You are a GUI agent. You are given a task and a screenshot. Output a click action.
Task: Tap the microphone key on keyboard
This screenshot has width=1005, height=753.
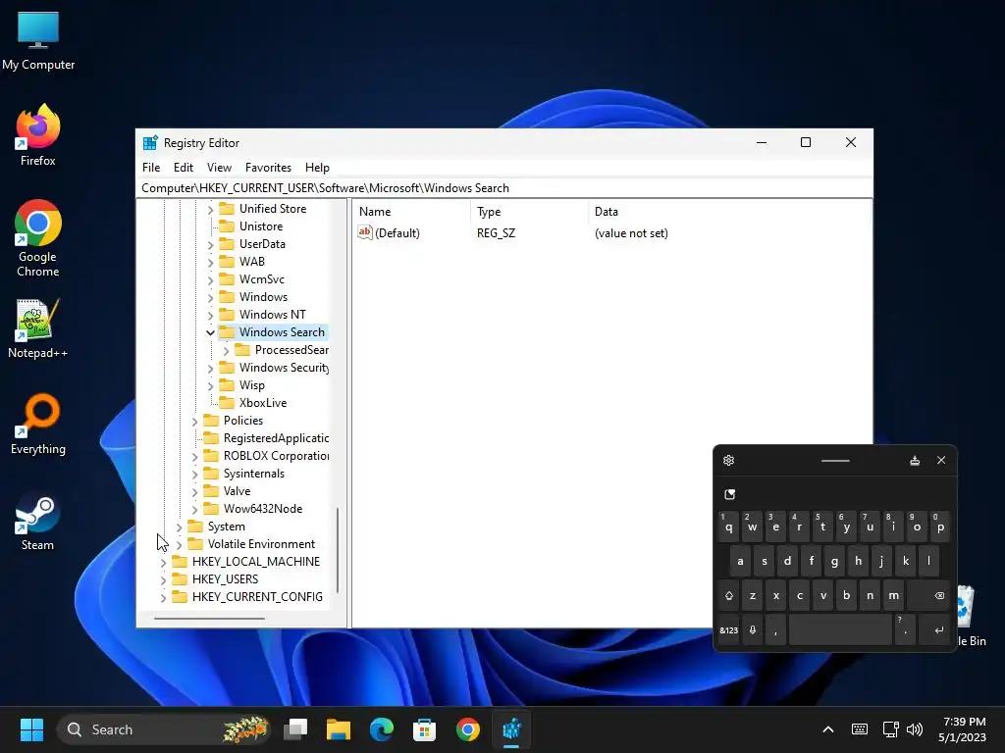pyautogui.click(x=753, y=630)
